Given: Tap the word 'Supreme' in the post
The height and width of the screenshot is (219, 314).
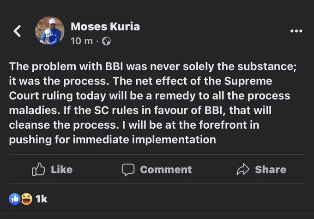Looking at the screenshot, I should click(248, 82).
